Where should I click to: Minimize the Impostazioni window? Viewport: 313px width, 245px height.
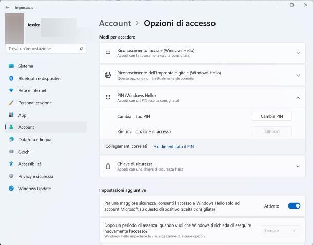[x=278, y=5]
